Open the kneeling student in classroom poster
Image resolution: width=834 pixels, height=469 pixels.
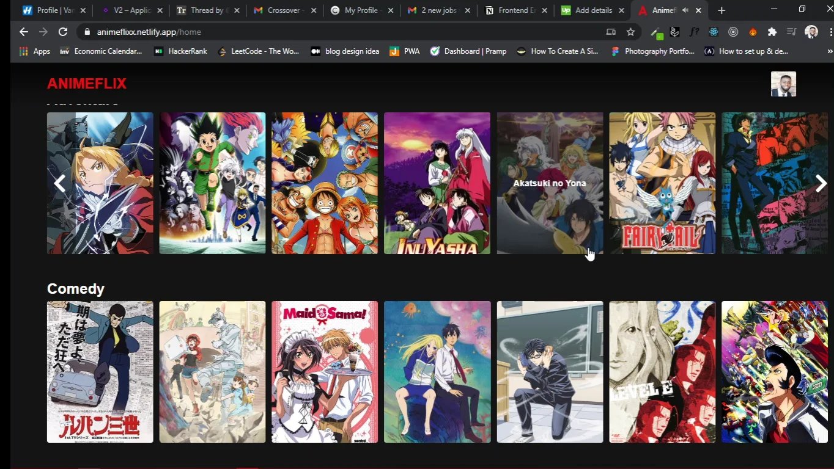[x=550, y=372]
